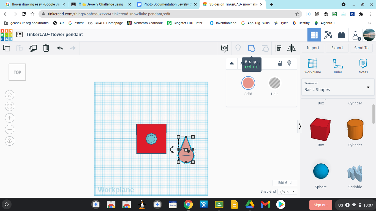
Task: Reload the page
Action: [x=24, y=14]
